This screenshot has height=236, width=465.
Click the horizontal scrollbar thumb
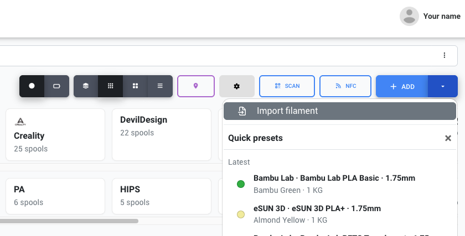click(x=69, y=221)
